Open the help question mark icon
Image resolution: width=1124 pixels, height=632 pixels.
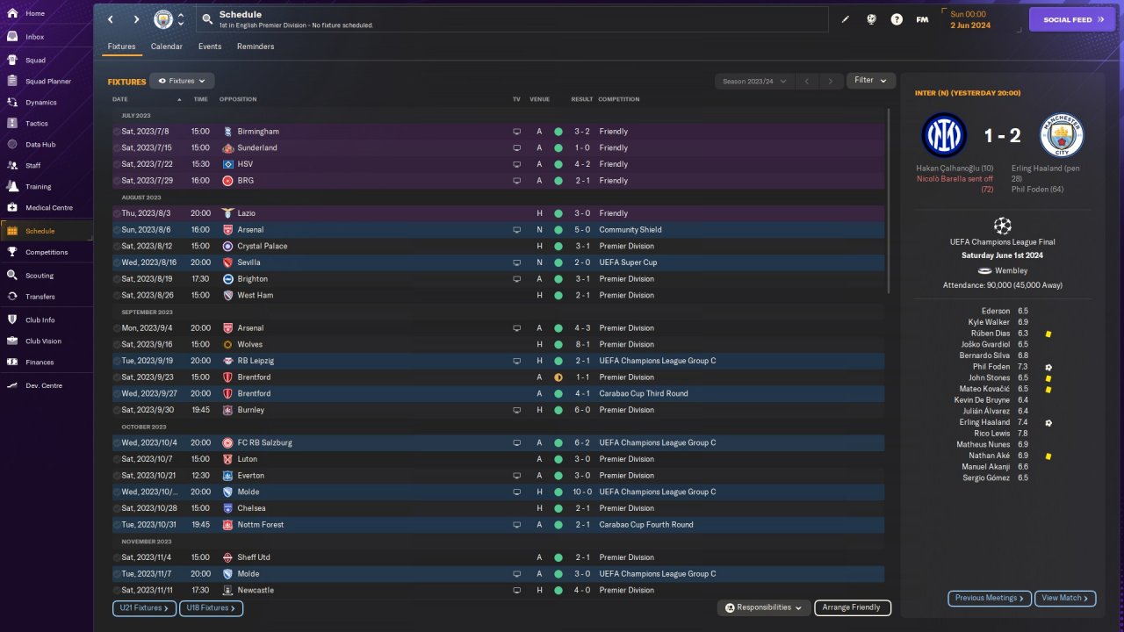tap(897, 19)
